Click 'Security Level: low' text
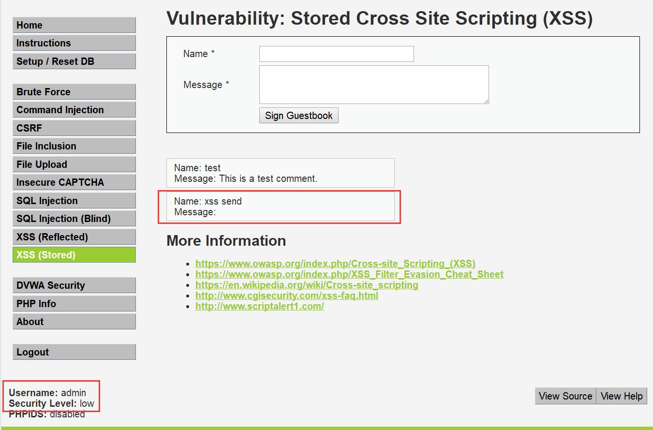Image resolution: width=653 pixels, height=430 pixels. pyautogui.click(x=51, y=403)
